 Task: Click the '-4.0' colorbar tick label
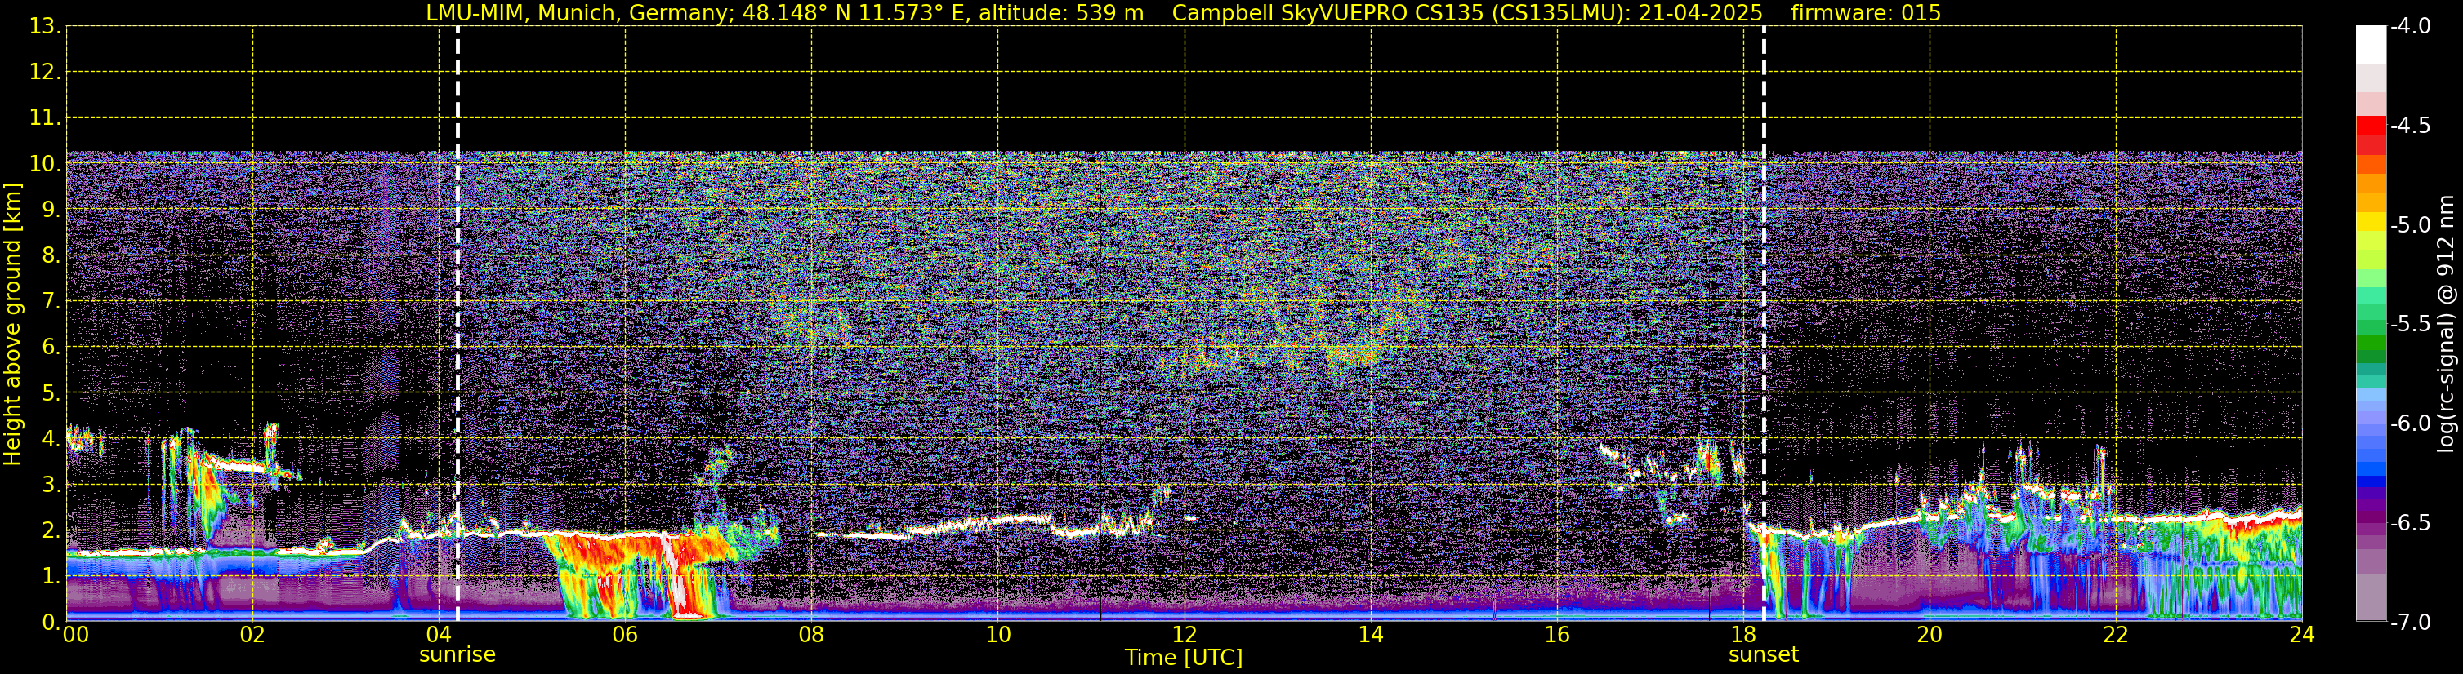click(2409, 27)
